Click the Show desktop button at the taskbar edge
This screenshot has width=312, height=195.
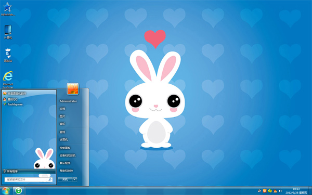310,191
